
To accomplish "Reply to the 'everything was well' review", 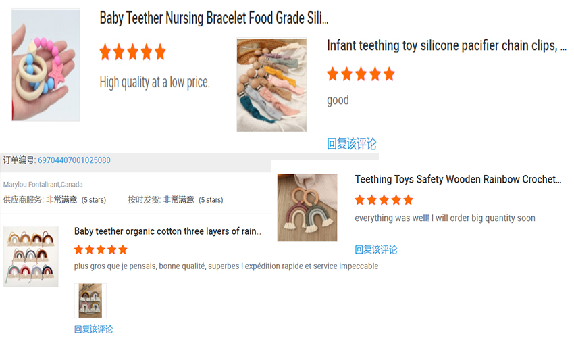I will pos(376,249).
